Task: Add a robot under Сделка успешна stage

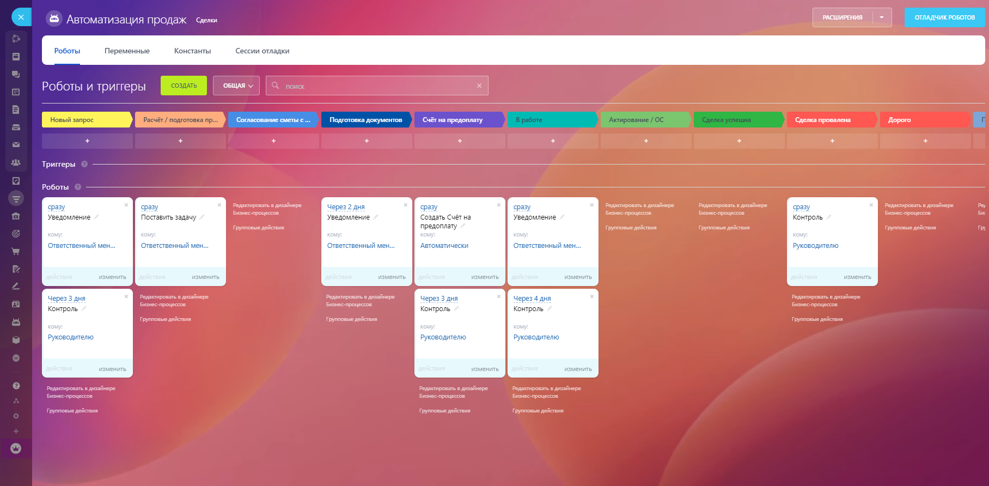Action: 739,141
